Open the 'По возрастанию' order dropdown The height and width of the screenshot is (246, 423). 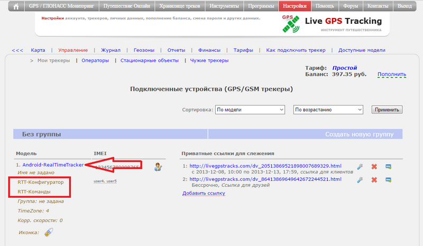pos(328,110)
